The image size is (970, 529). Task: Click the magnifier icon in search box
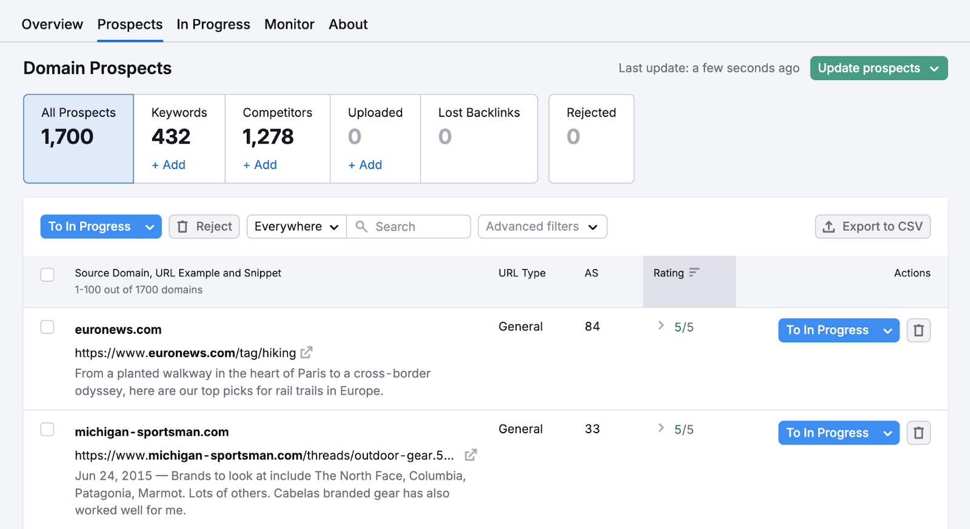point(361,227)
